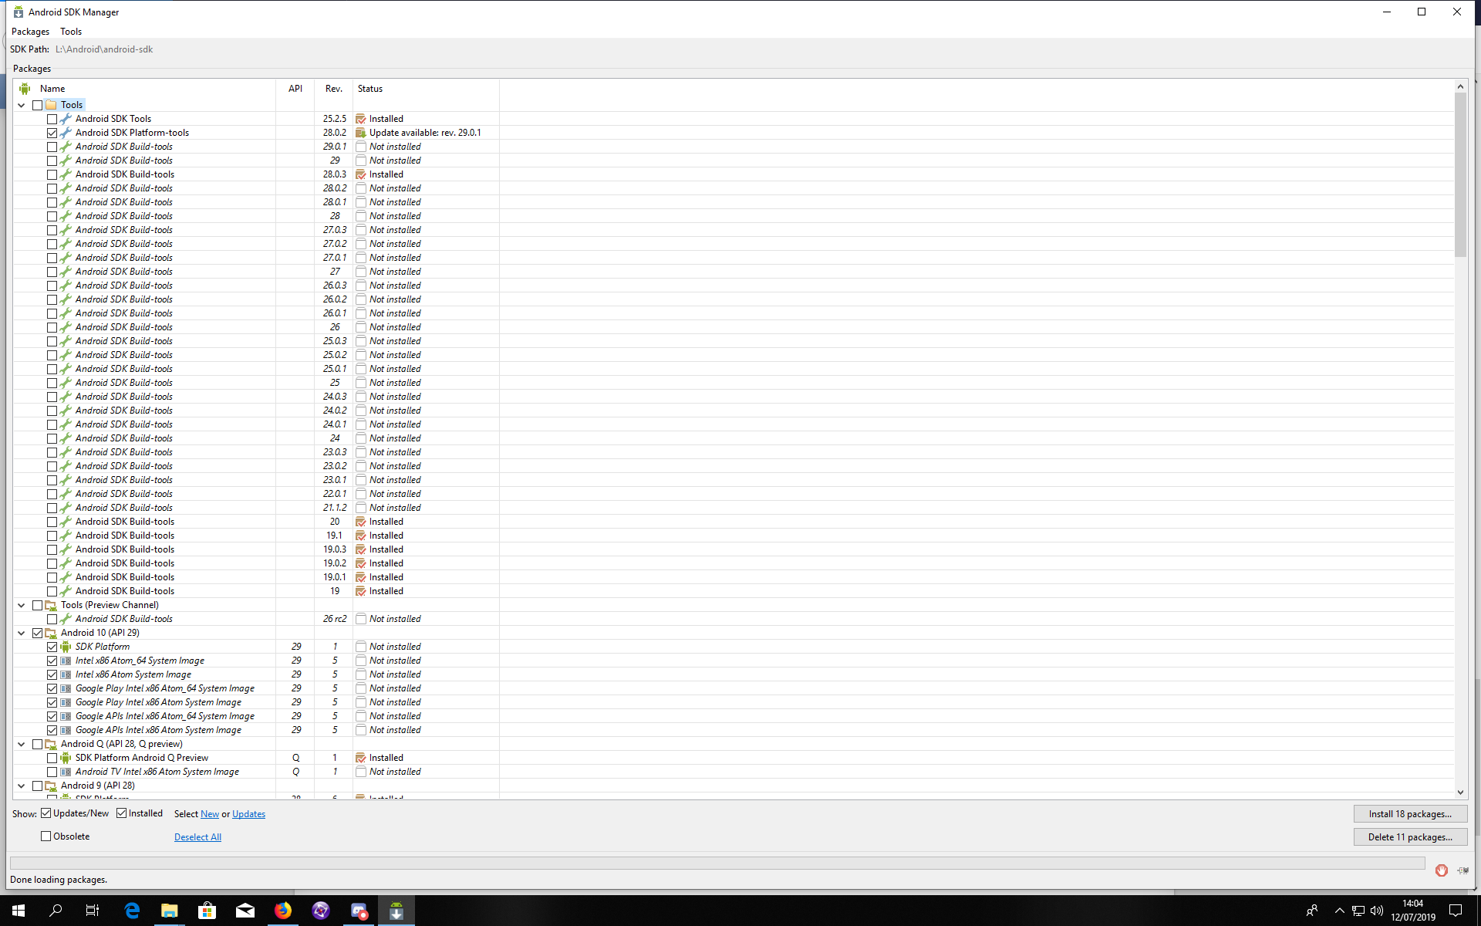Click the Tools folder icon

(51, 105)
